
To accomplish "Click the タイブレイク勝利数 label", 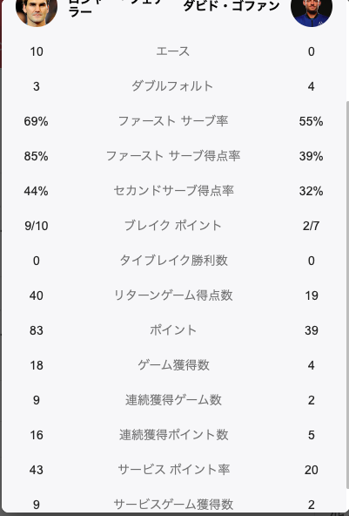I will tap(173, 261).
